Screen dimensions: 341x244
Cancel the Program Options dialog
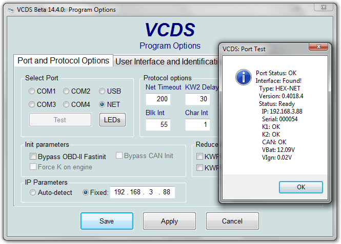tap(232, 221)
